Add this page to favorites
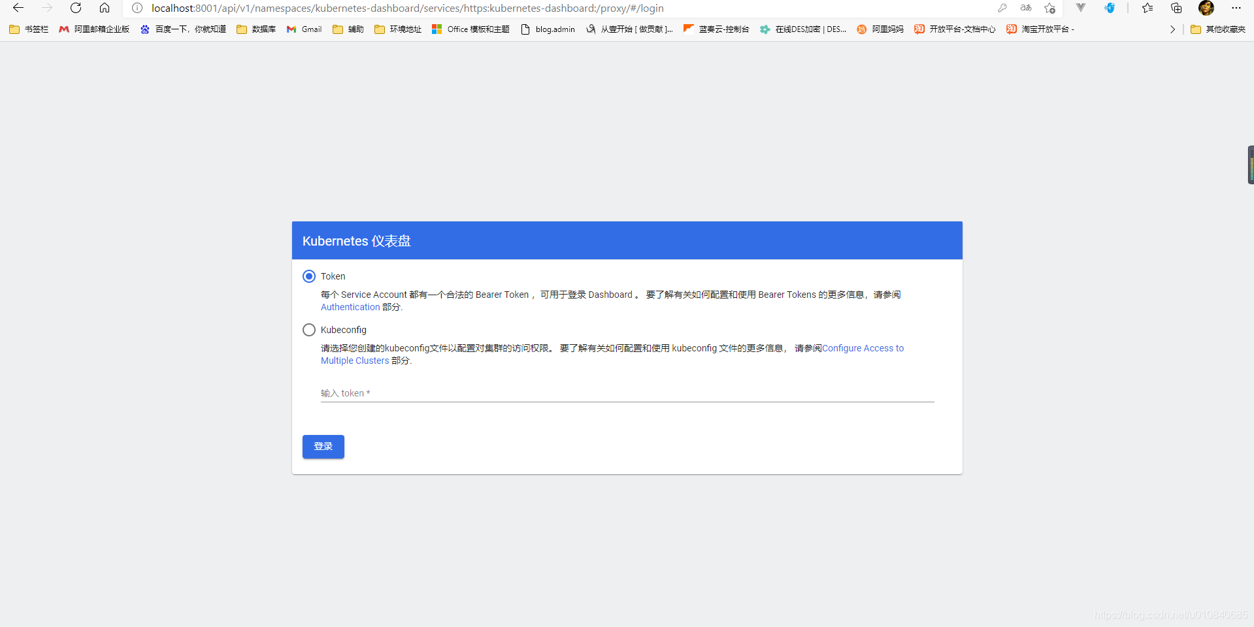This screenshot has width=1254, height=627. [x=1049, y=8]
